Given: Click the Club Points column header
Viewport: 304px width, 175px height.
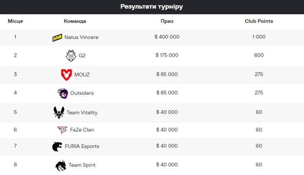Looking at the screenshot, I should click(x=259, y=21).
